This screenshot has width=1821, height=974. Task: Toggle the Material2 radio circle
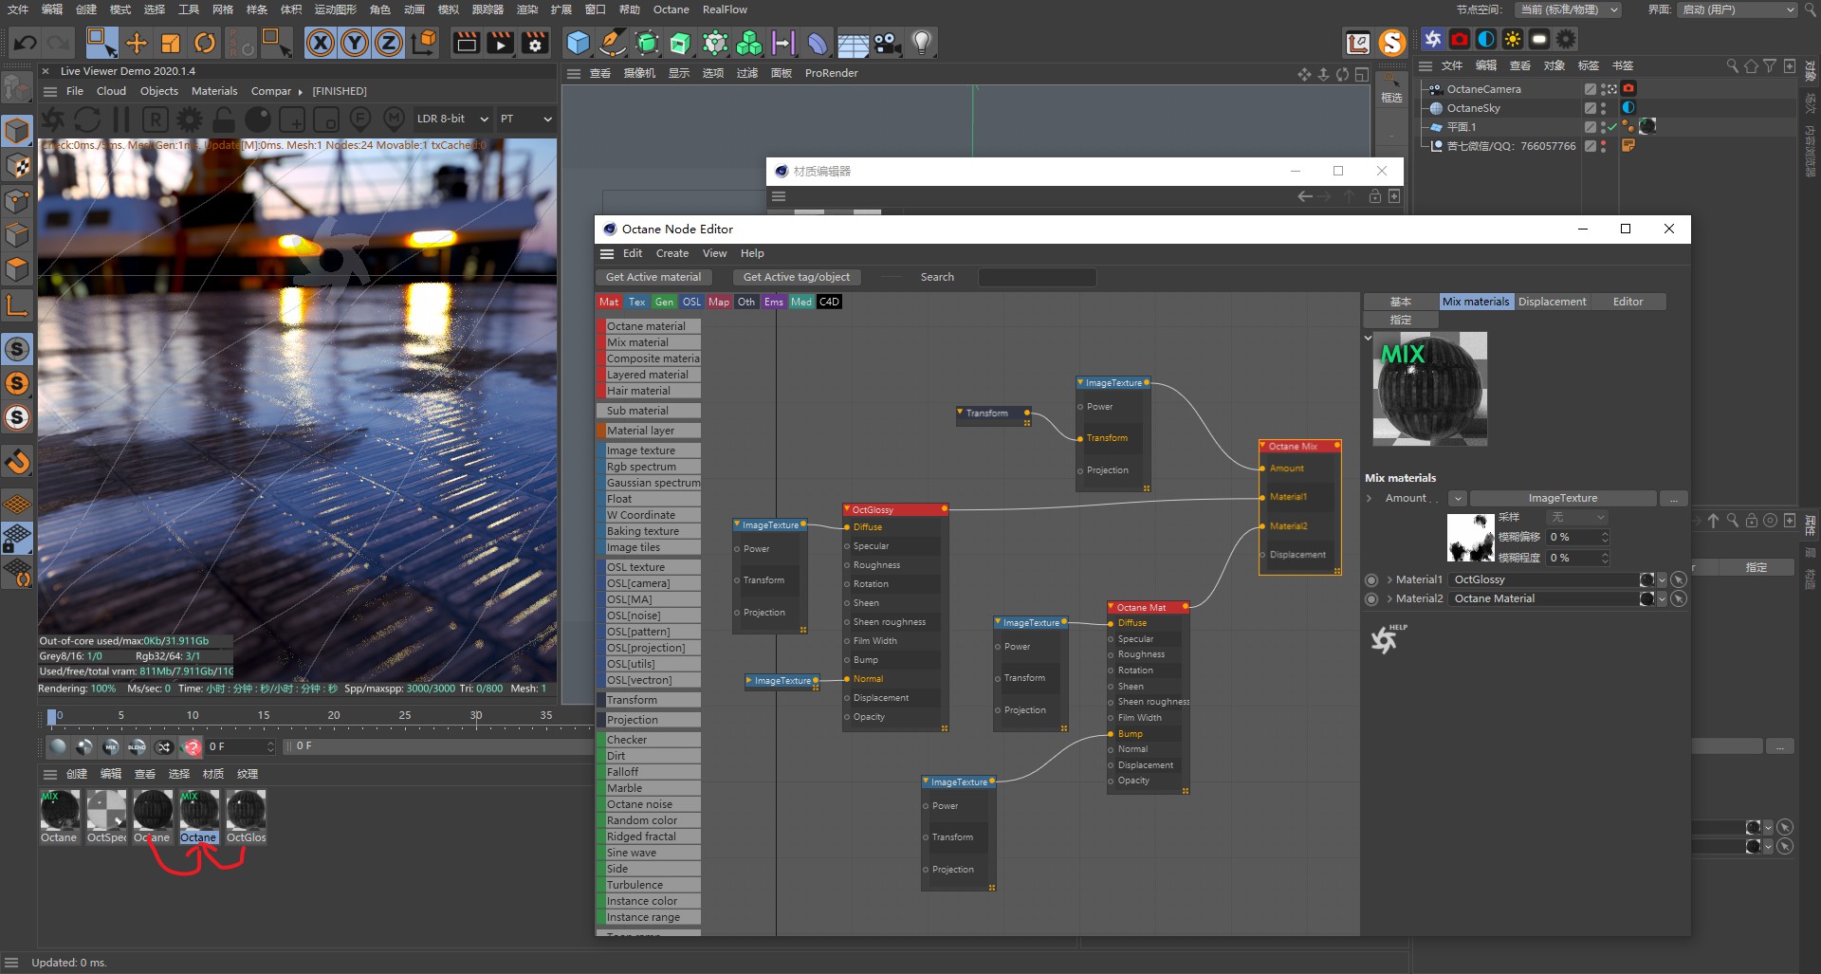tap(1371, 598)
